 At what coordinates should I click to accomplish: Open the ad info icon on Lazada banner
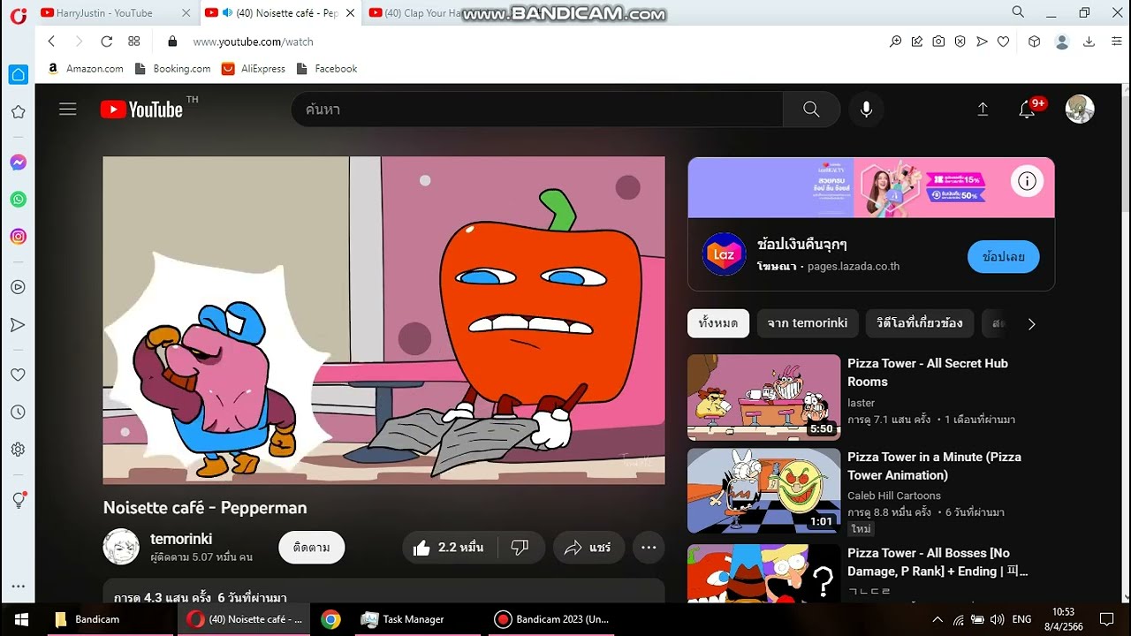1027,181
